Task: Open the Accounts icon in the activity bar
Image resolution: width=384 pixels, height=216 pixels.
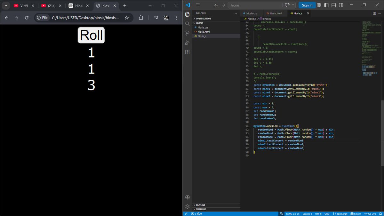Action: [x=188, y=197]
